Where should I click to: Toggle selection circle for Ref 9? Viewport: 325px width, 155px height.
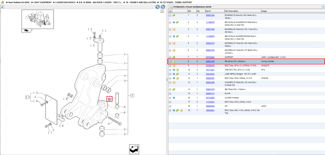pos(170,66)
